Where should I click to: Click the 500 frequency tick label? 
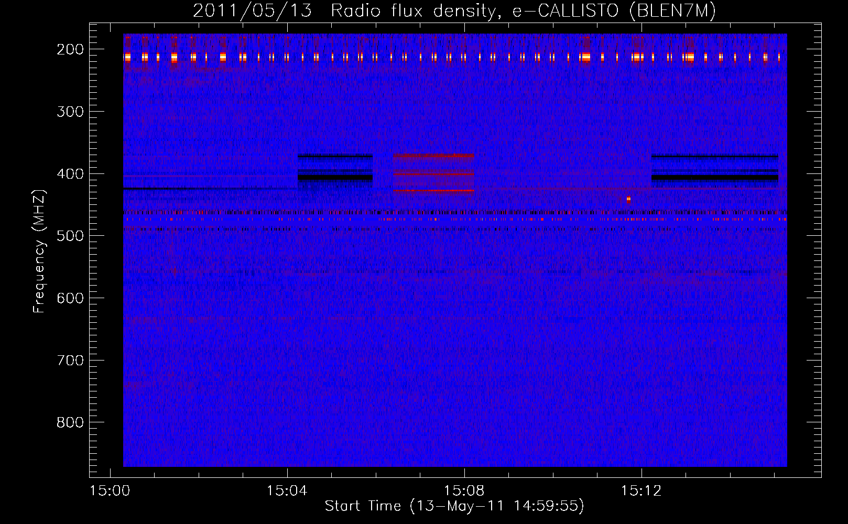(x=70, y=236)
